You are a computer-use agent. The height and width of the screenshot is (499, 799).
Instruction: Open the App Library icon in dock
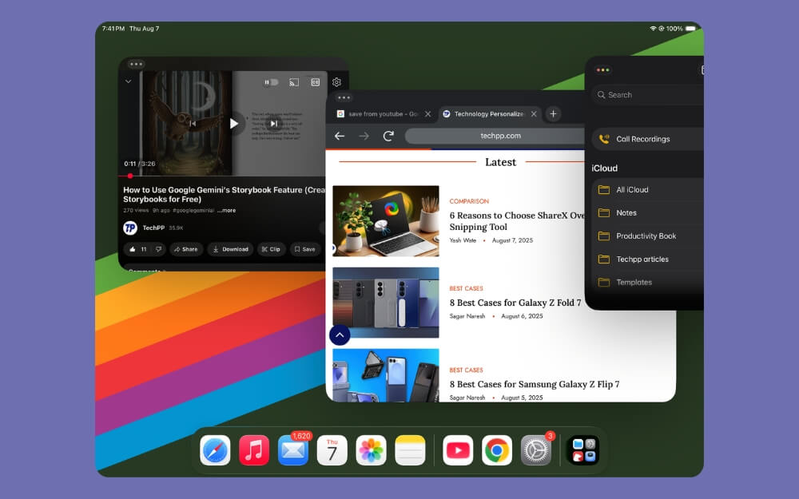pos(583,450)
